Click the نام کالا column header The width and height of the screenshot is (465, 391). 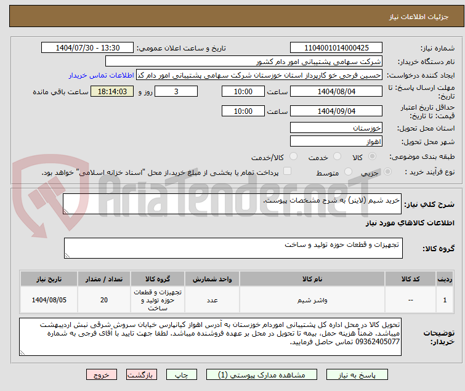[x=312, y=279]
